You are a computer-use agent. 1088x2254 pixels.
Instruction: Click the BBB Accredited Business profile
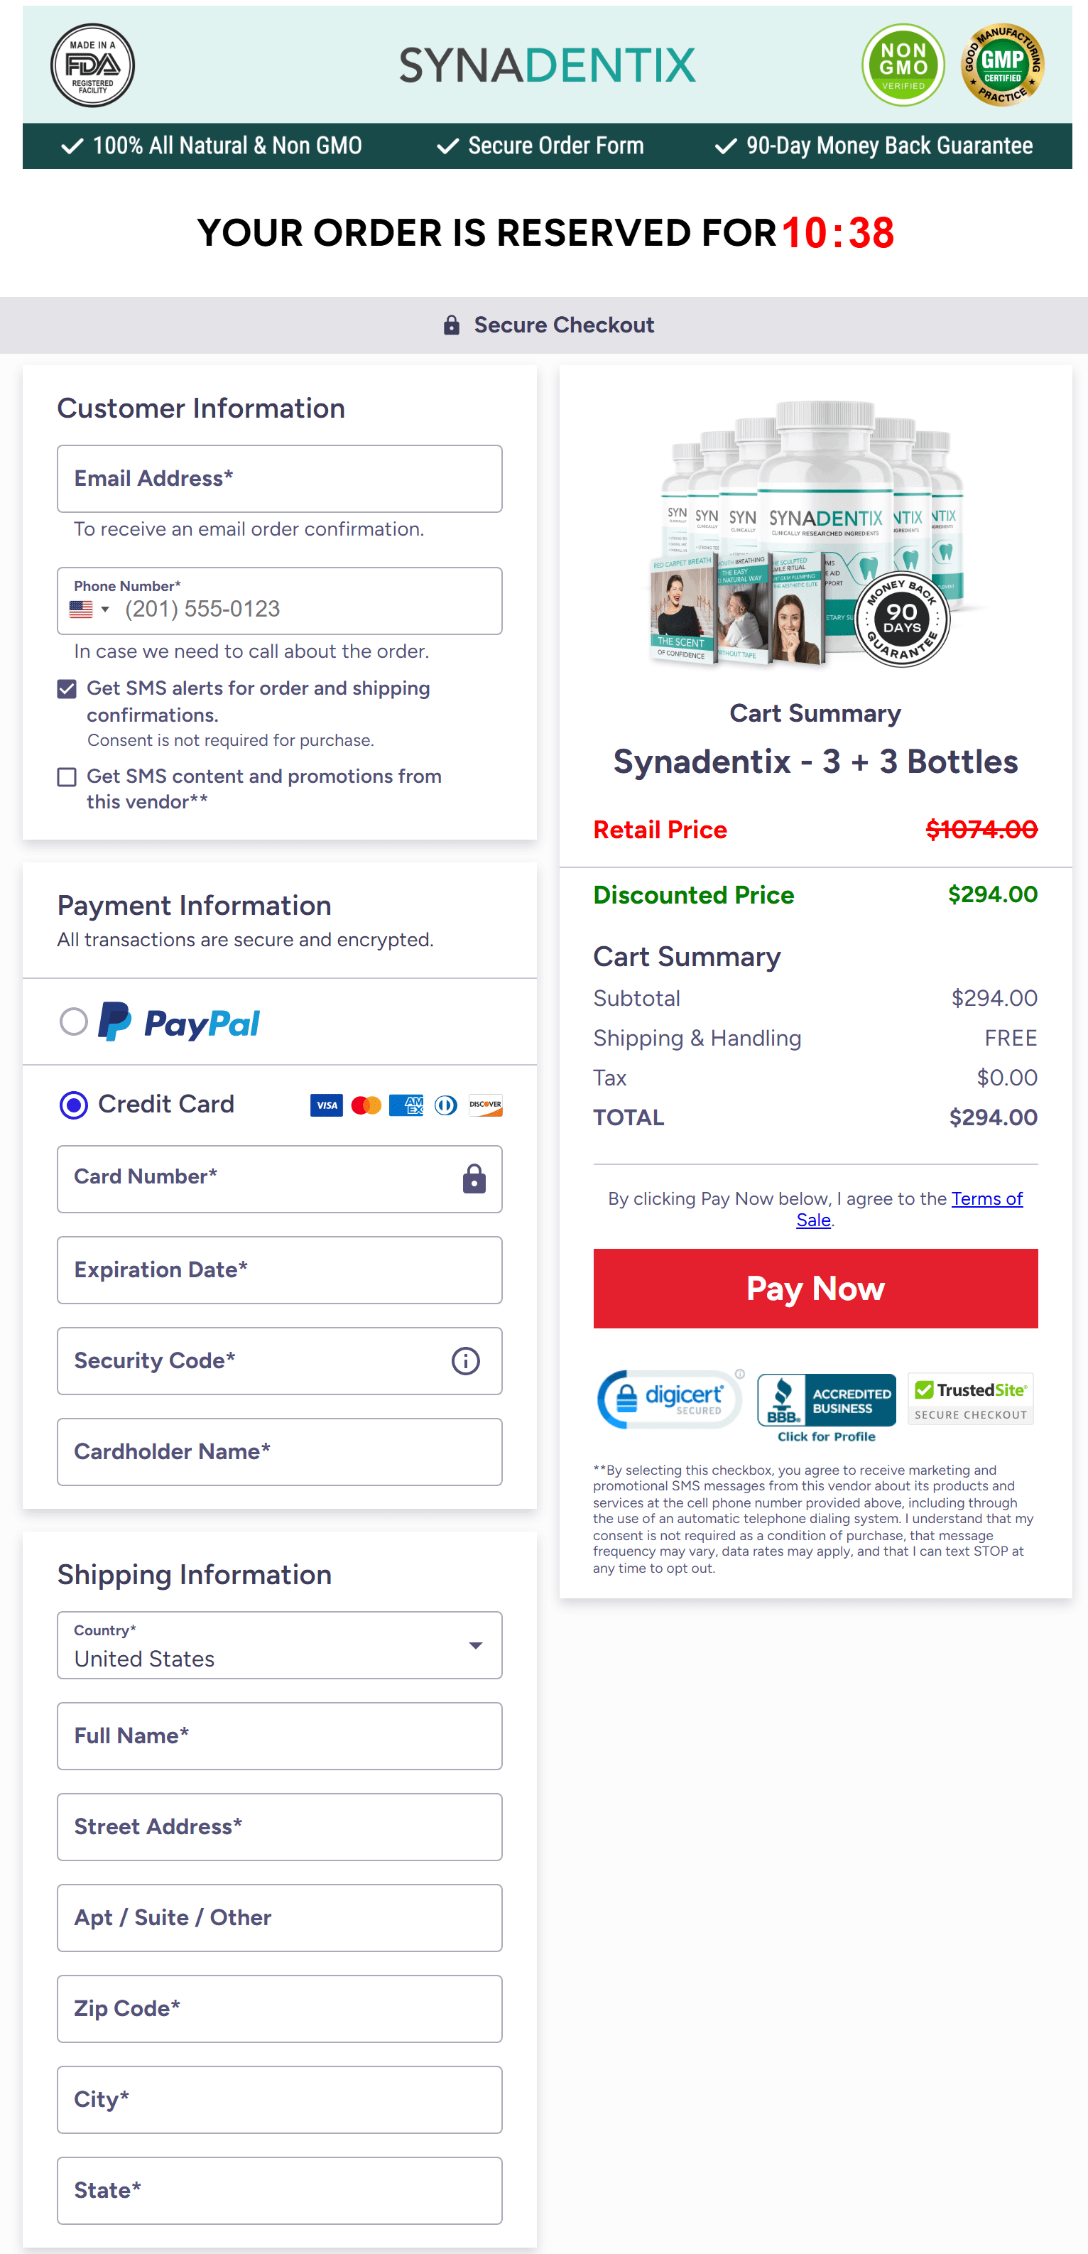point(826,1401)
